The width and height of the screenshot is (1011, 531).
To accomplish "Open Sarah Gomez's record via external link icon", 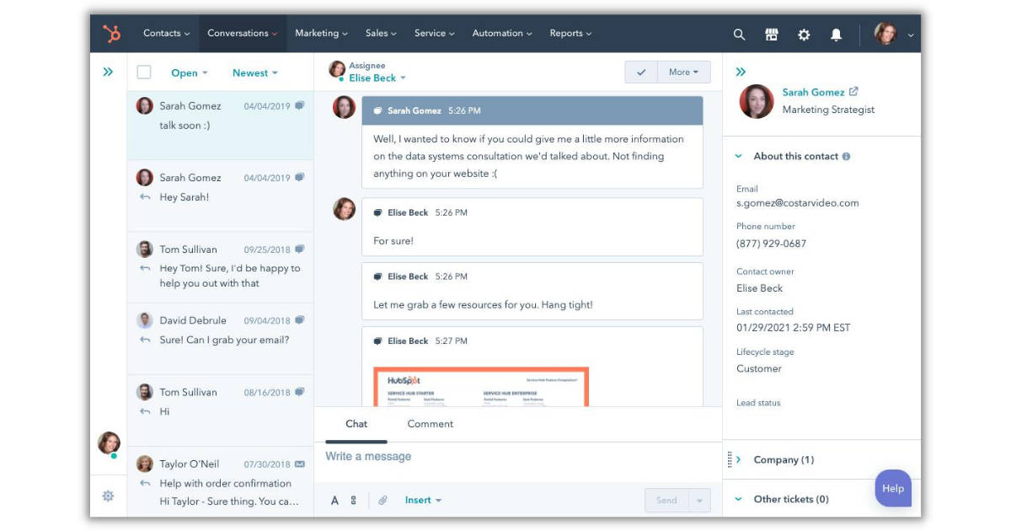I will 853,92.
